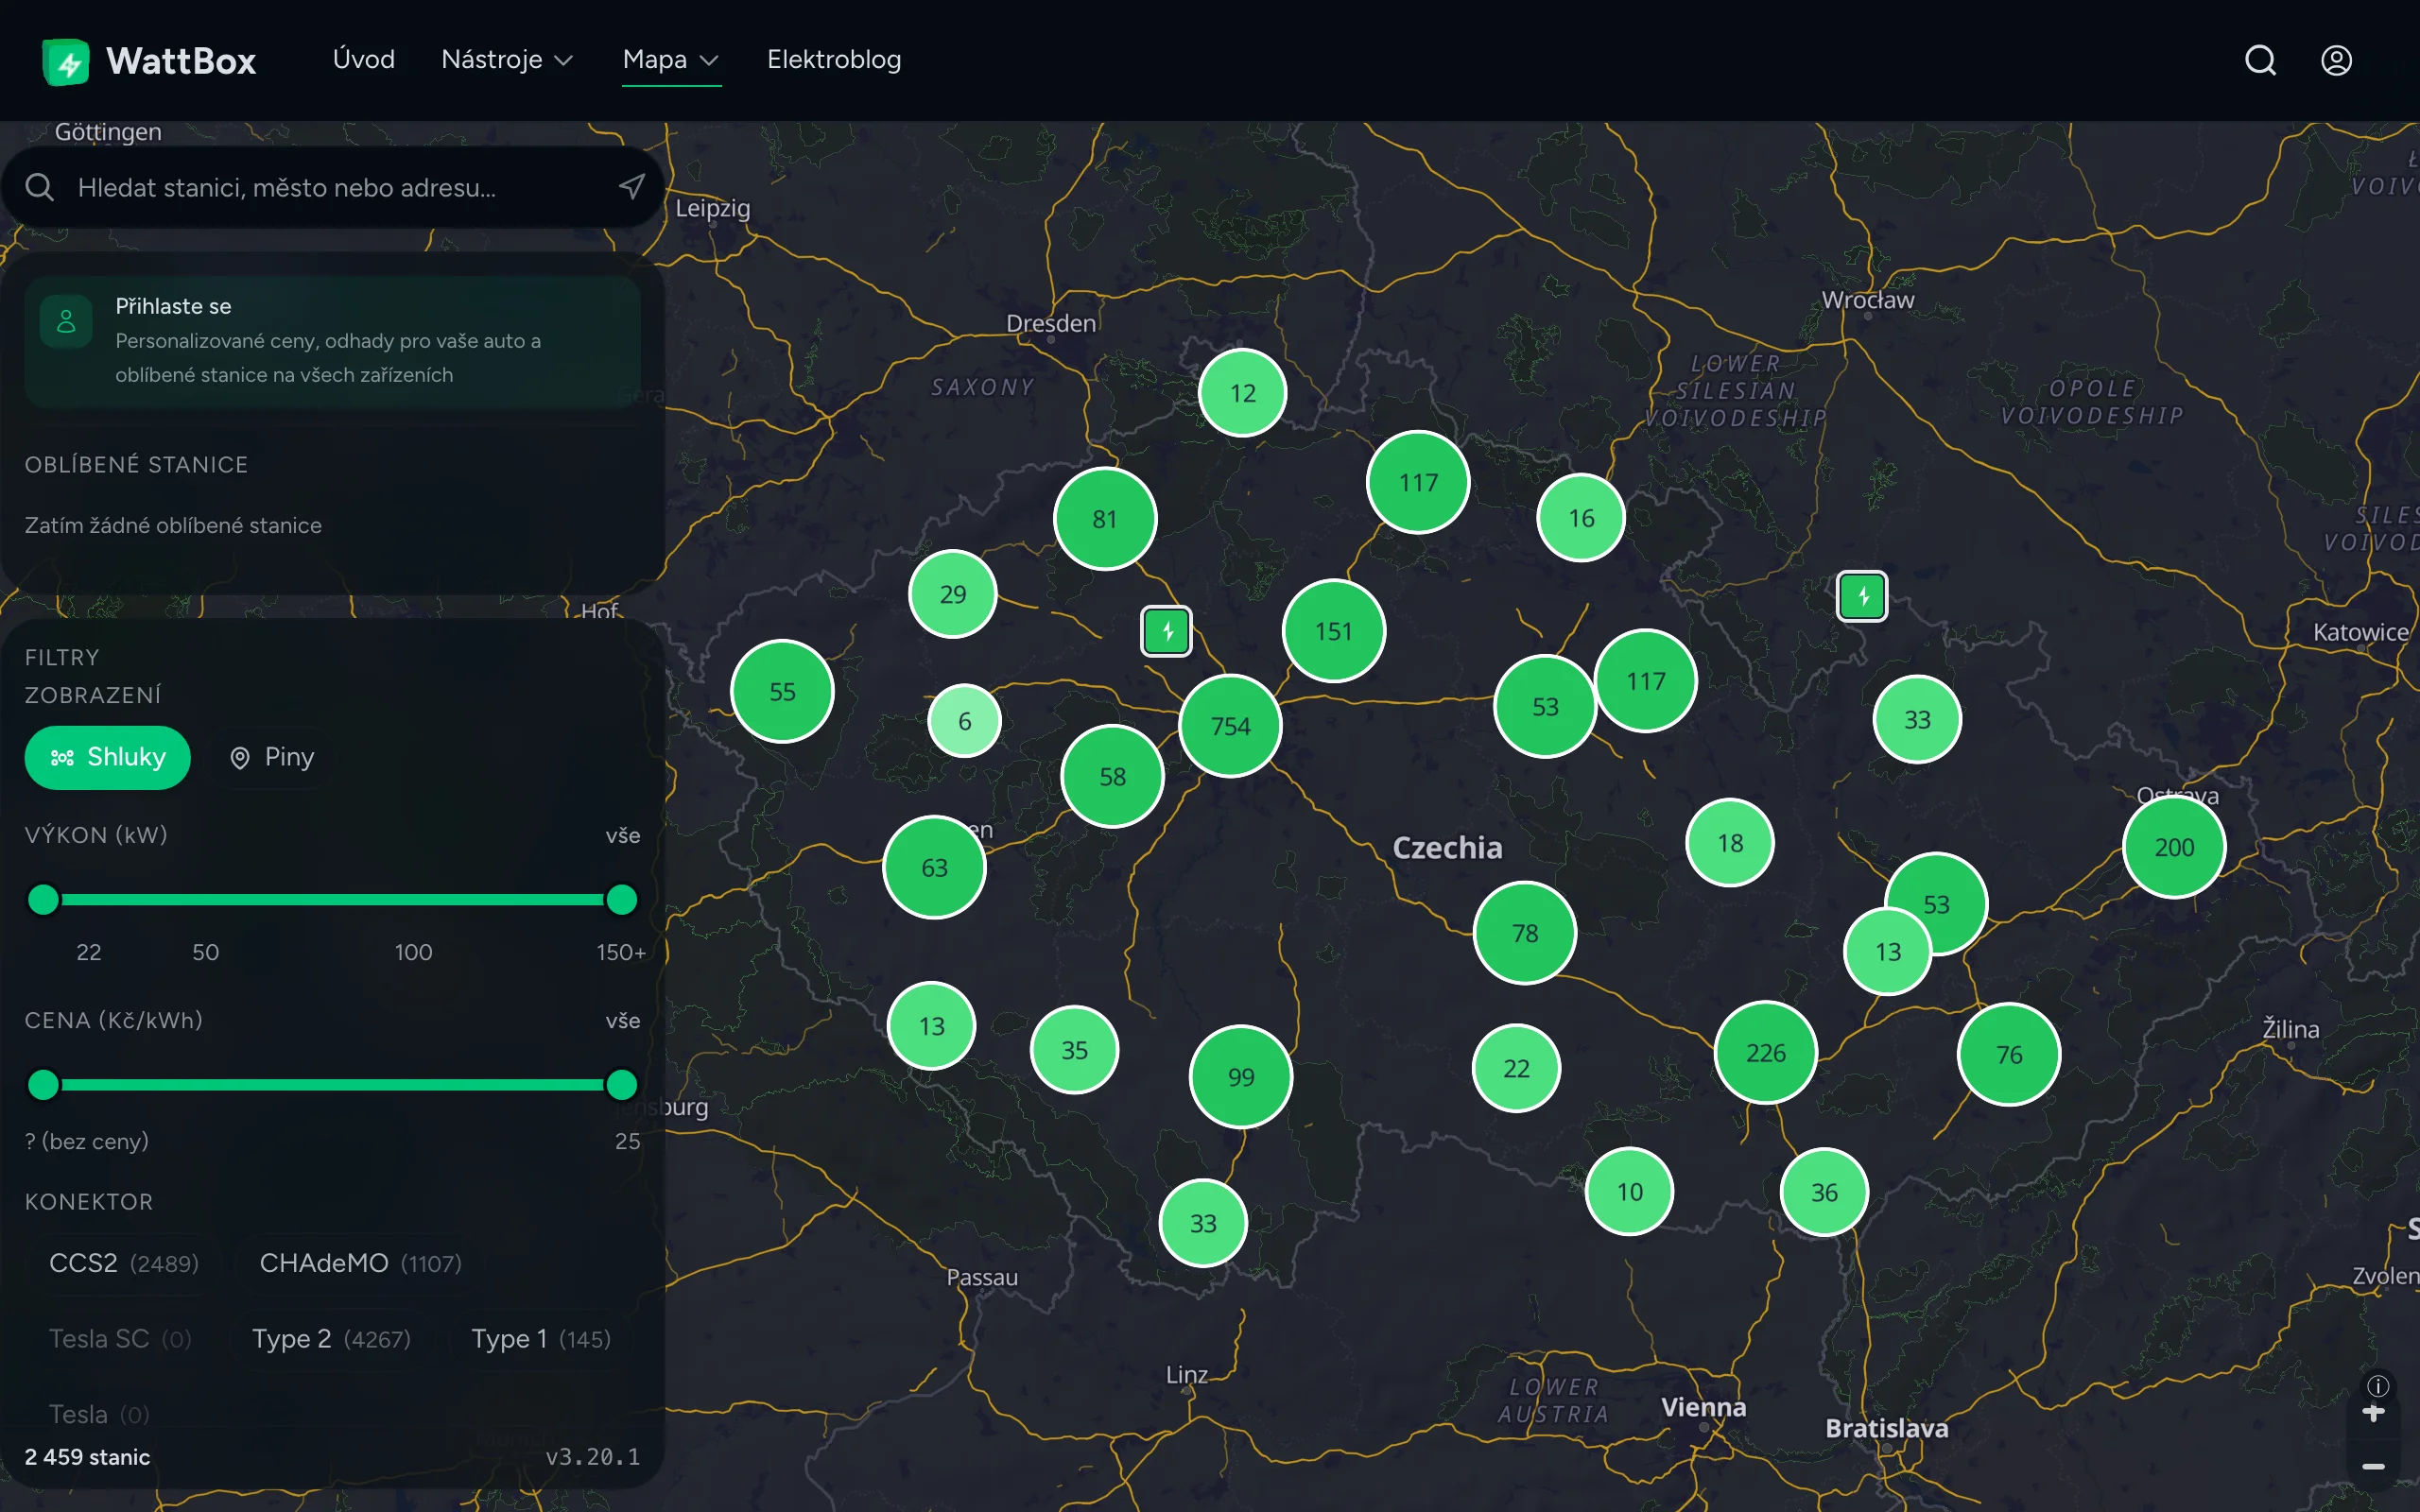This screenshot has width=2420, height=1512.
Task: Open the search magnifier in header
Action: [x=2260, y=61]
